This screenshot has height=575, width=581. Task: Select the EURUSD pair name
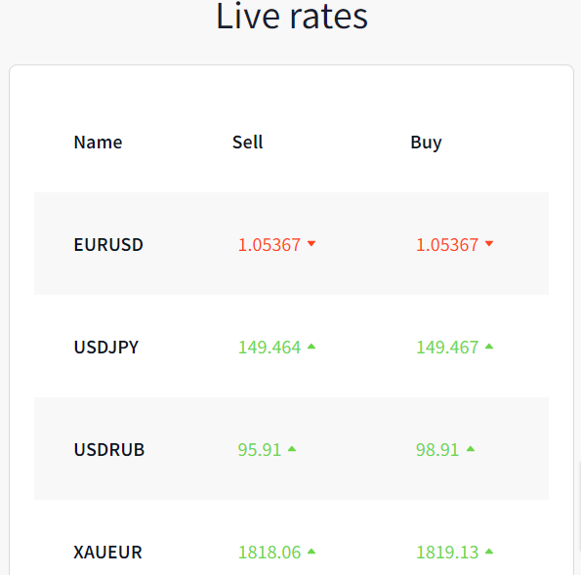[x=108, y=244]
